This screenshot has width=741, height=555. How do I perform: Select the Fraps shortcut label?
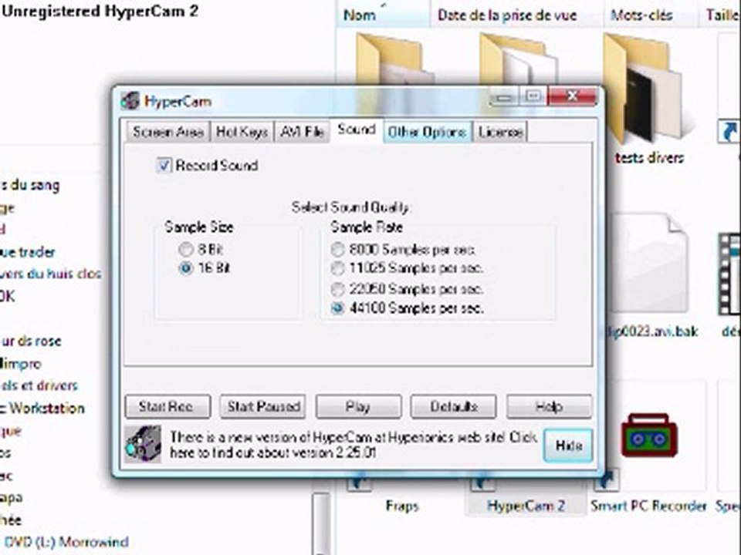[x=402, y=506]
